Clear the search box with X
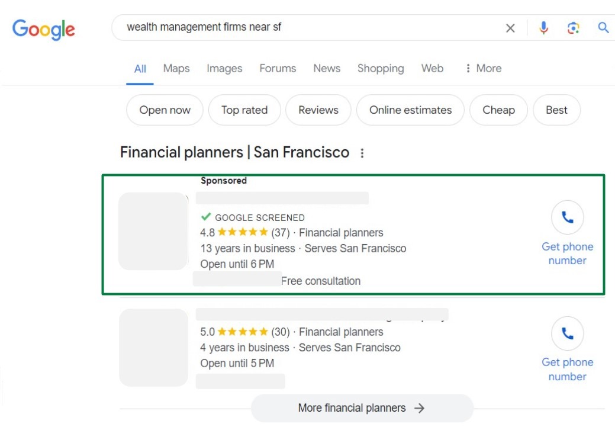The width and height of the screenshot is (615, 433). [x=510, y=28]
